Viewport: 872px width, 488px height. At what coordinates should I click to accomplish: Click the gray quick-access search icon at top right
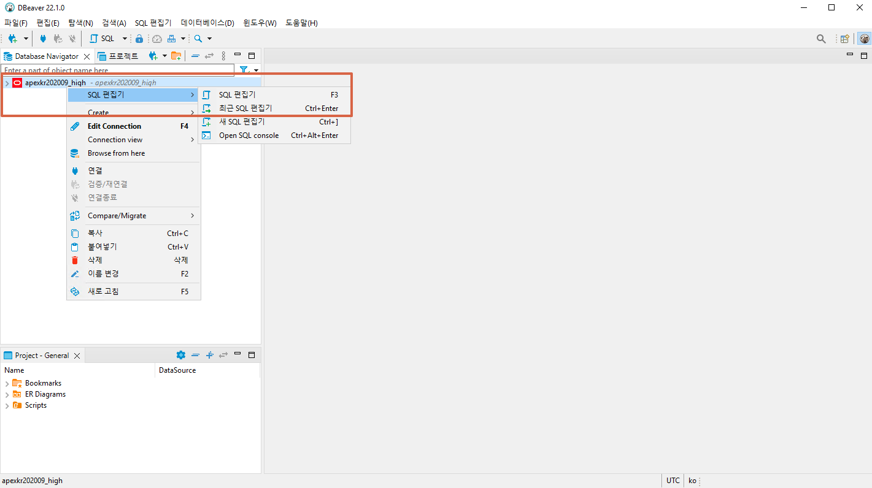pos(821,39)
